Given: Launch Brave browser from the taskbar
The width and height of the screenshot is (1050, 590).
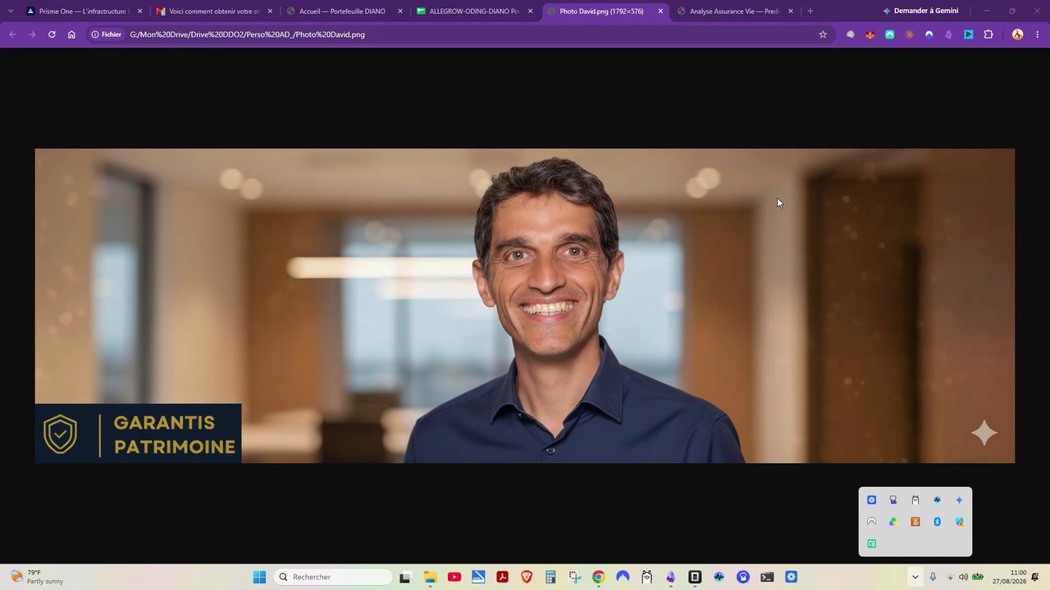Looking at the screenshot, I should (527, 577).
